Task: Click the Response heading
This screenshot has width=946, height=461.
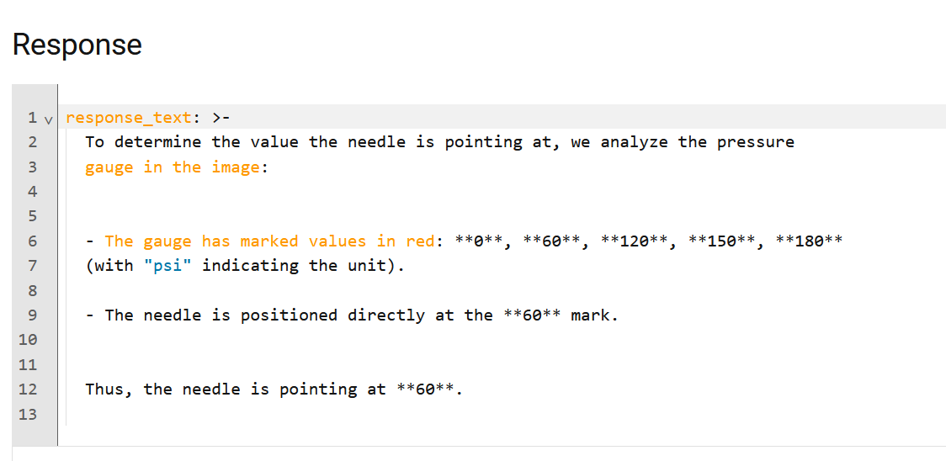Action: pyautogui.click(x=77, y=45)
